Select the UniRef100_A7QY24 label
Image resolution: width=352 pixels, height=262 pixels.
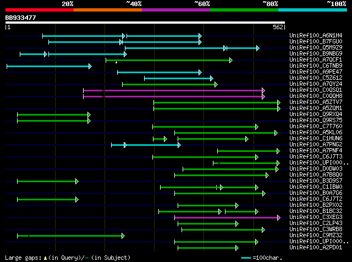click(316, 84)
